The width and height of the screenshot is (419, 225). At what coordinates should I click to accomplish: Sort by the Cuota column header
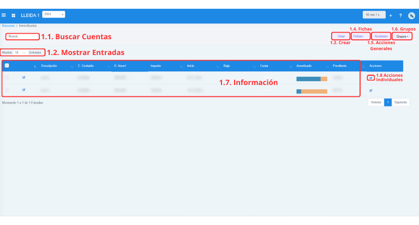[x=264, y=66]
